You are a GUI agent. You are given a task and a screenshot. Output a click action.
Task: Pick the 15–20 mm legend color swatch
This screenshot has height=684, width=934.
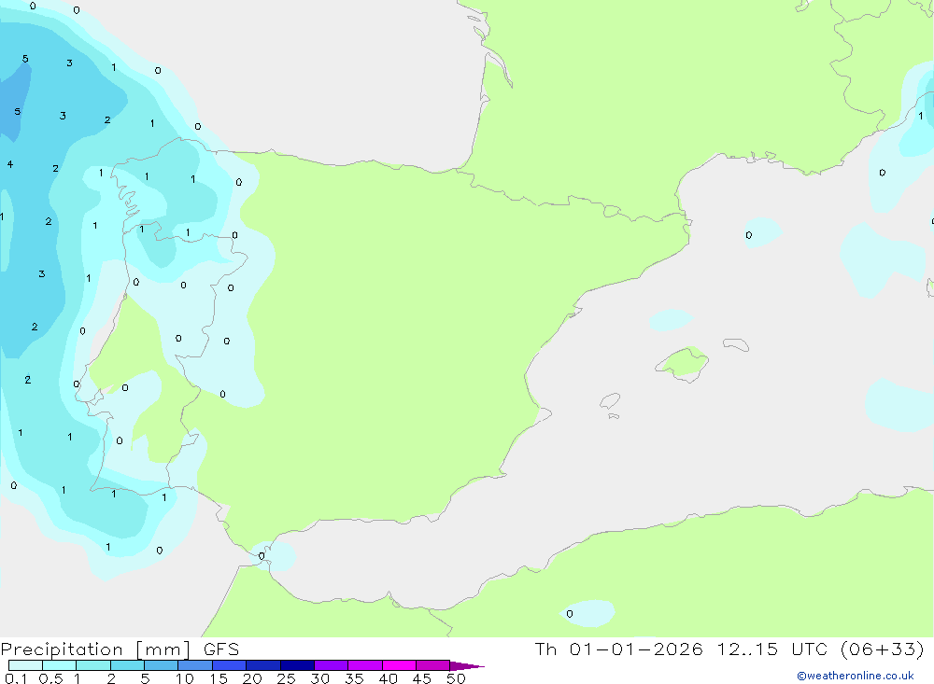pyautogui.click(x=230, y=665)
